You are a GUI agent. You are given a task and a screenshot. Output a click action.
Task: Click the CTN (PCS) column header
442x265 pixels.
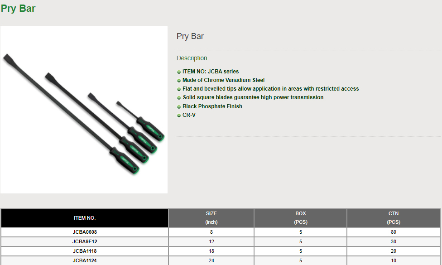[394, 218]
